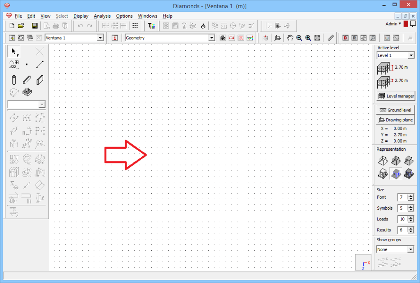Viewport: 420px width, 283px height.
Task: Enable the dotted grid display icon
Action: coord(135,26)
